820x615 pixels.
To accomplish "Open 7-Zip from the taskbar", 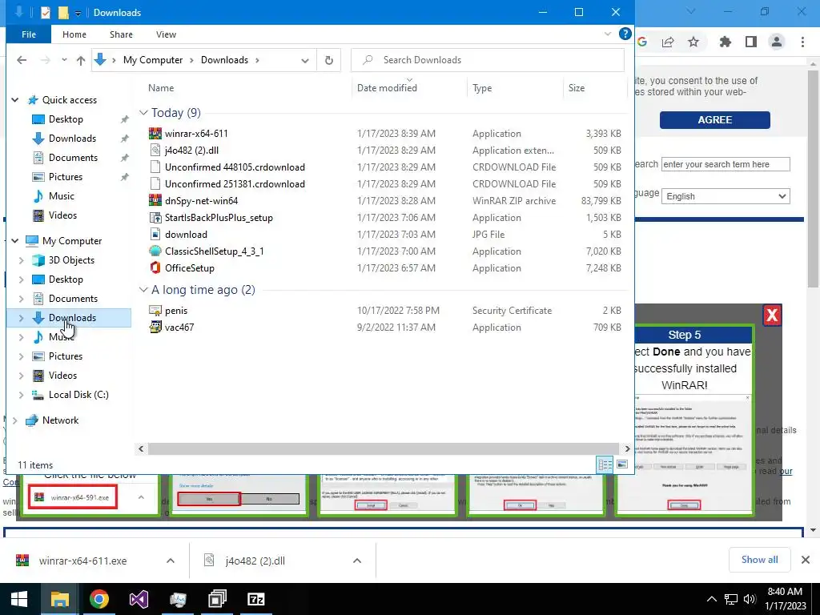I will (x=255, y=599).
